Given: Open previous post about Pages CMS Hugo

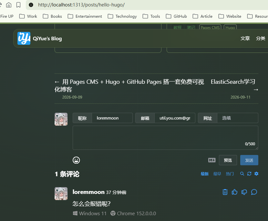Looking at the screenshot, I should 129,85.
